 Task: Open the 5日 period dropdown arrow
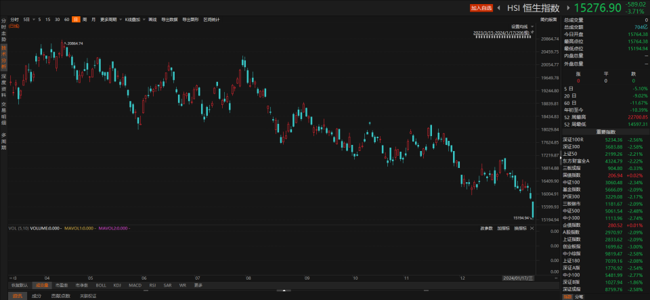point(34,20)
